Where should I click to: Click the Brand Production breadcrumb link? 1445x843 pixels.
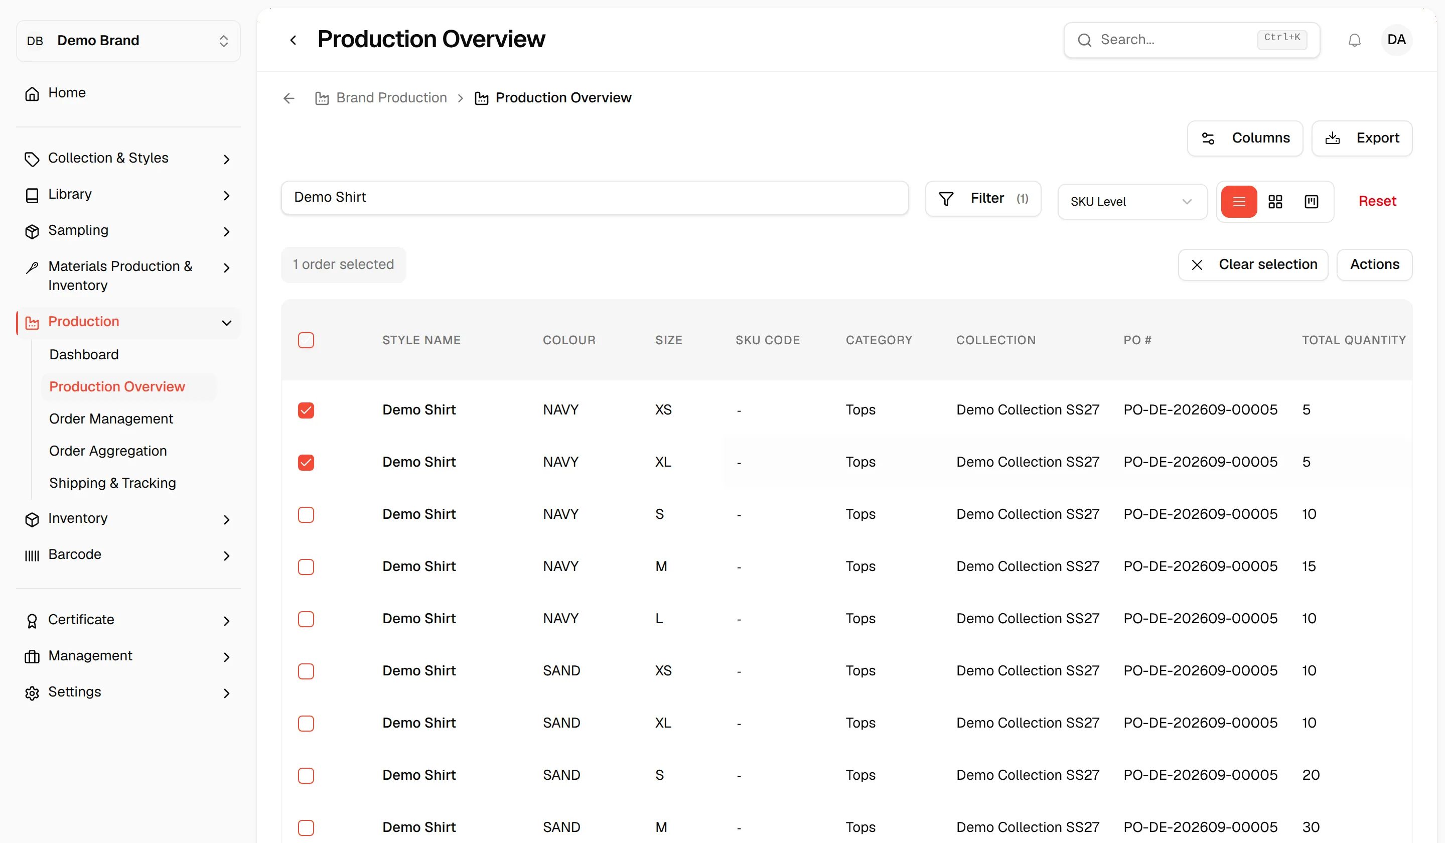pyautogui.click(x=381, y=98)
